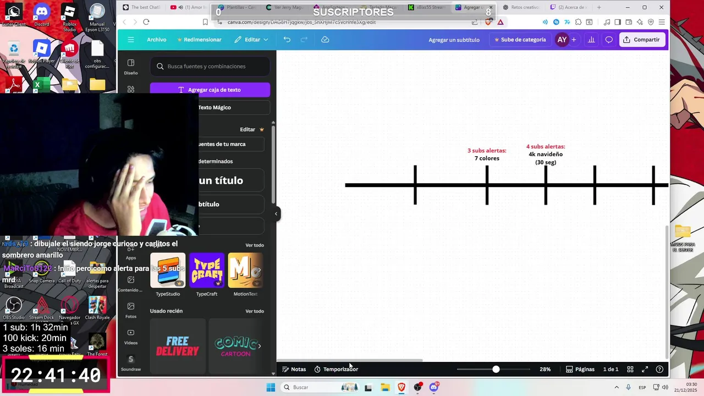
Task: Open File Explorer from the taskbar
Action: click(x=385, y=387)
